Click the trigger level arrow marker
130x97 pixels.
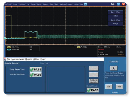(x=124, y=28)
